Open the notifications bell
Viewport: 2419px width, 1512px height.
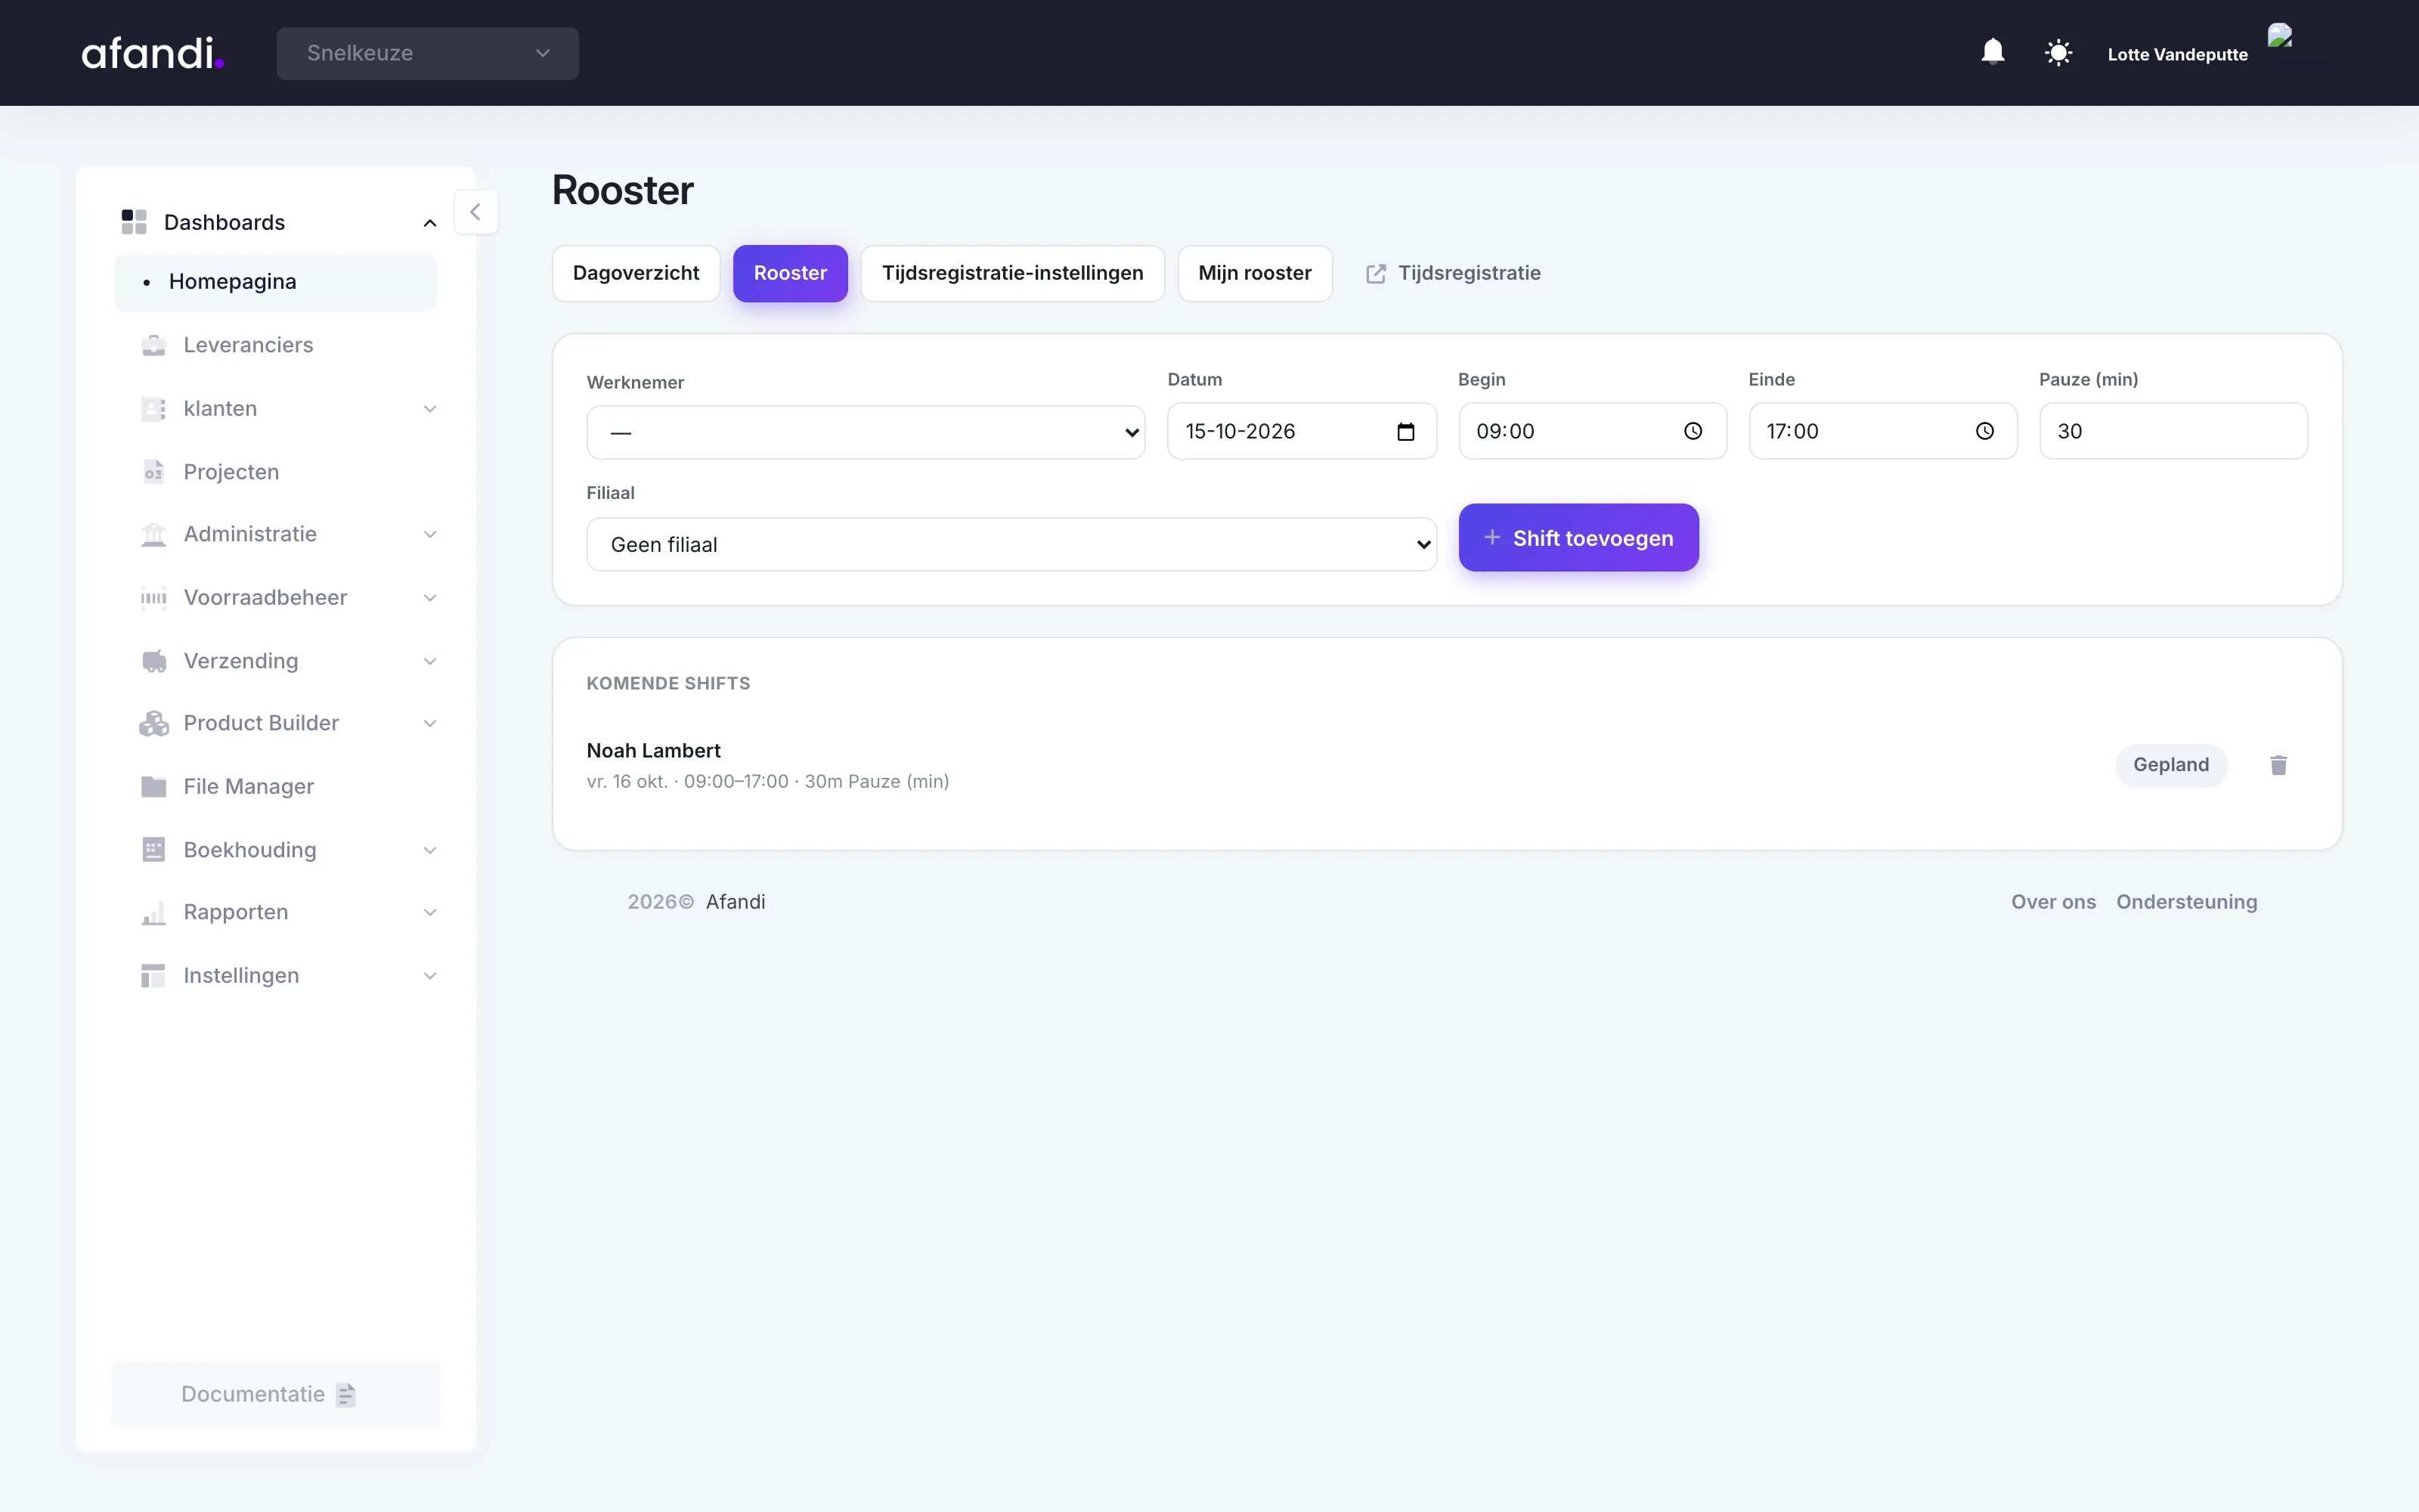(1992, 52)
